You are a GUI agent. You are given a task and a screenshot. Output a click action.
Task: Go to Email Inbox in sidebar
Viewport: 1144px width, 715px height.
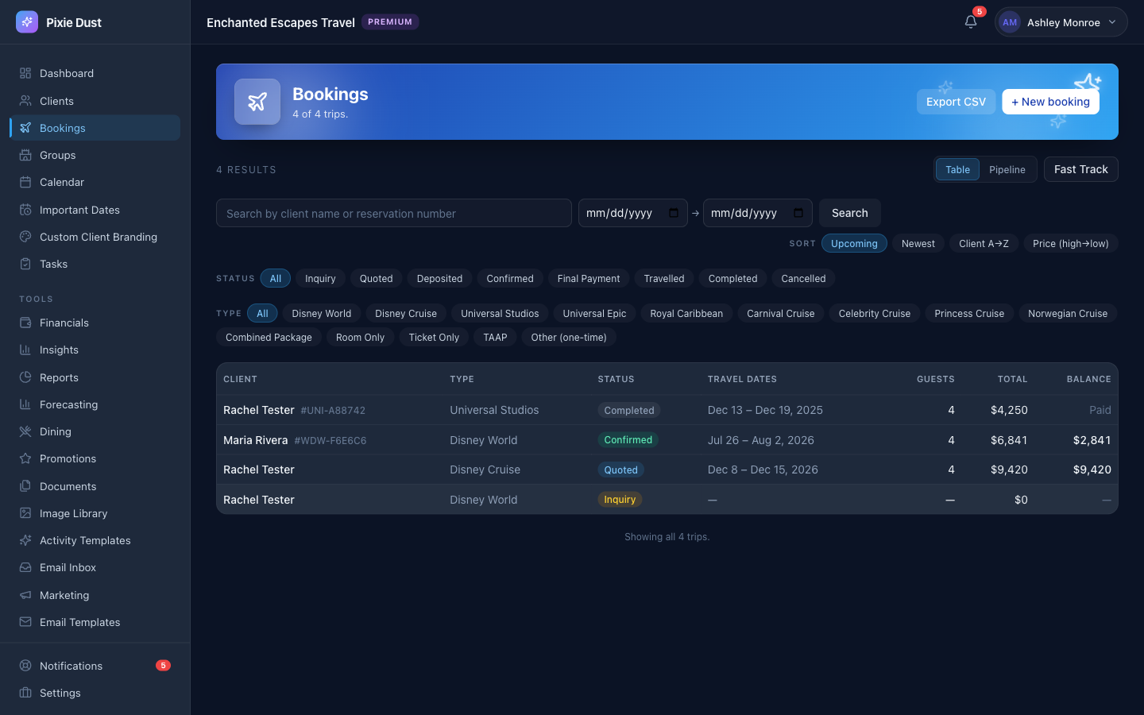[95, 567]
